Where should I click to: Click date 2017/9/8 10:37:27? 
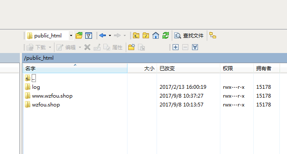[181, 96]
